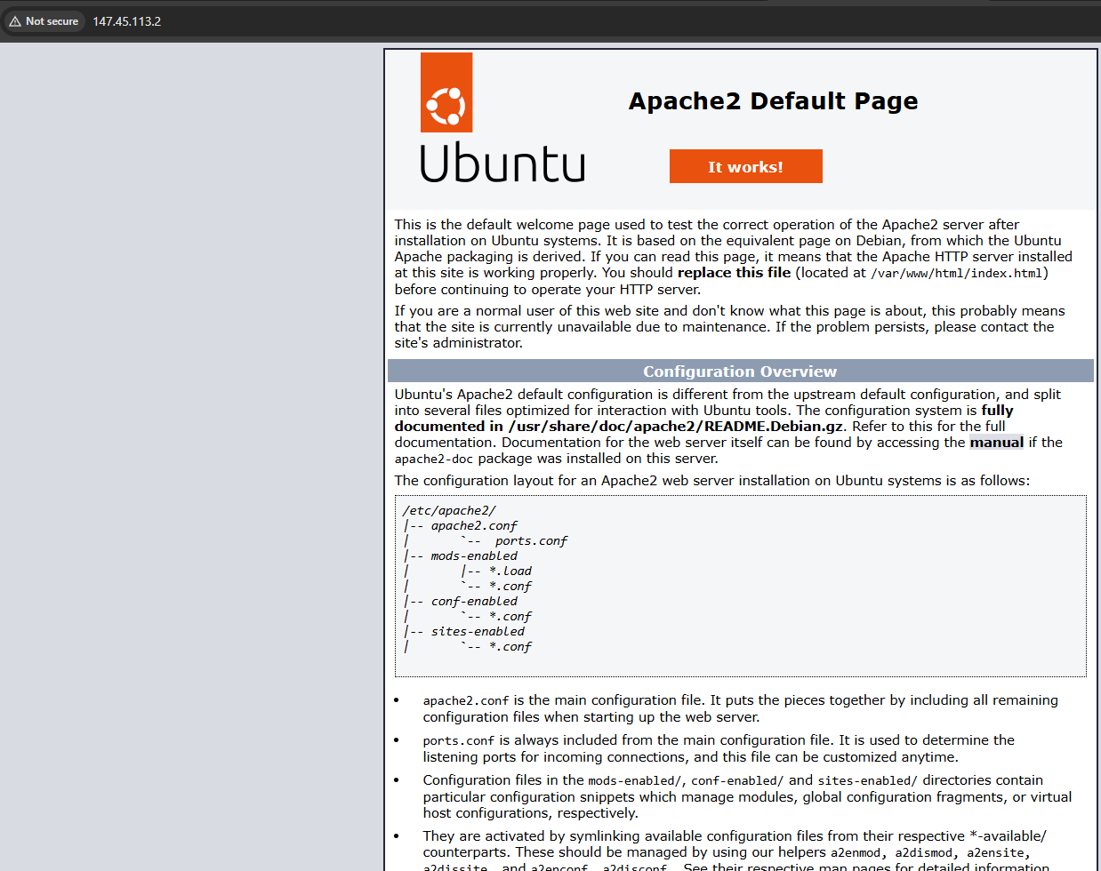The width and height of the screenshot is (1101, 871).
Task: Click the bold 'replace this file' text
Action: point(734,273)
